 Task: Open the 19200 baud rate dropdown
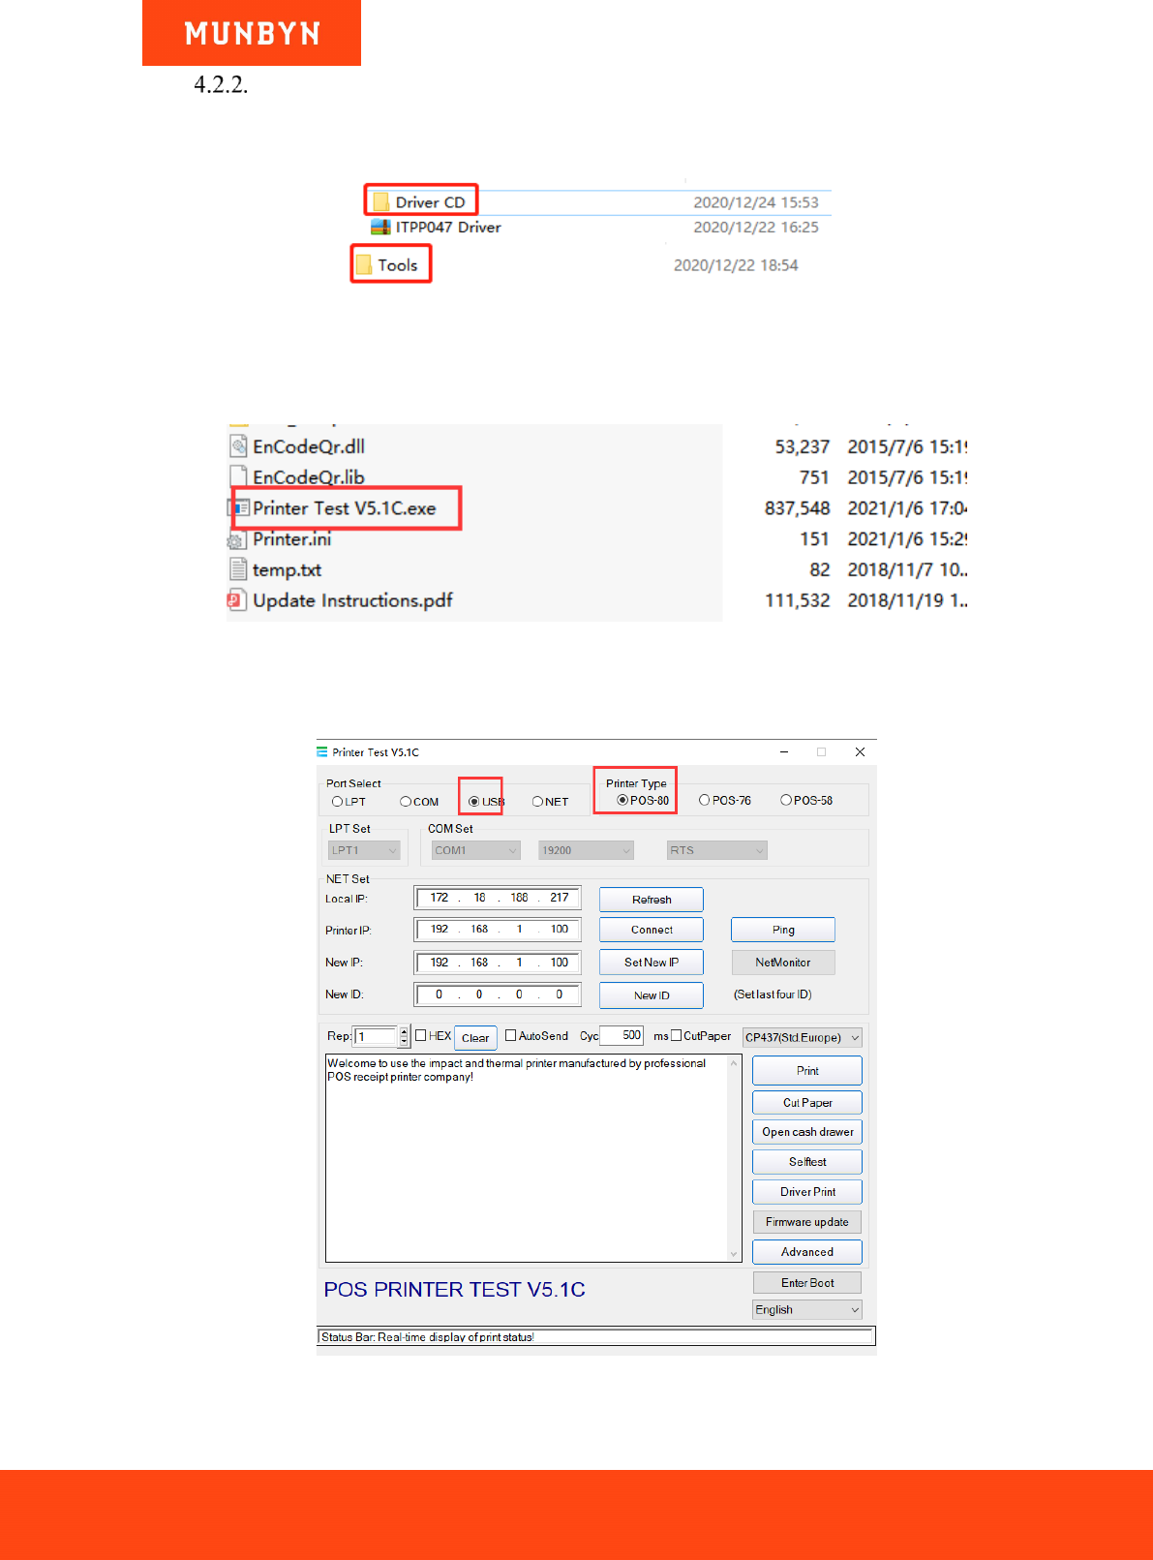point(586,850)
